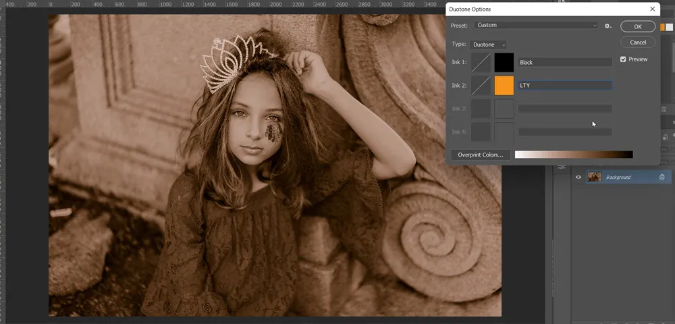Open the Ink 1 duotone curve box
The image size is (675, 324).
(481, 62)
